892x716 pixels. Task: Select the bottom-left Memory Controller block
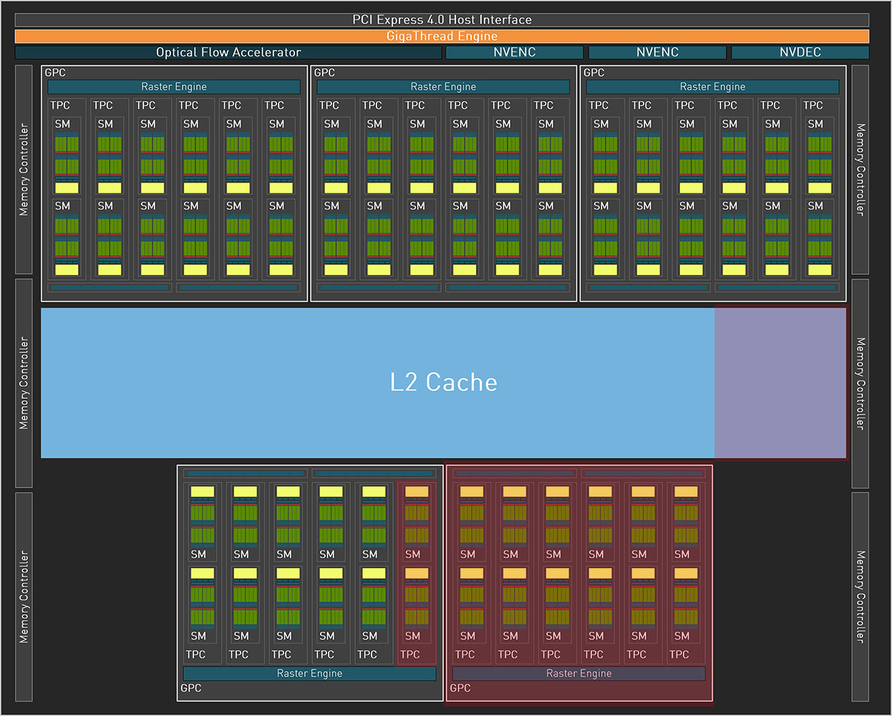(24, 596)
